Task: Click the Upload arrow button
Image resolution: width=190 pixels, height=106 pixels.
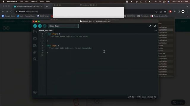Action: [x=40, y=26]
